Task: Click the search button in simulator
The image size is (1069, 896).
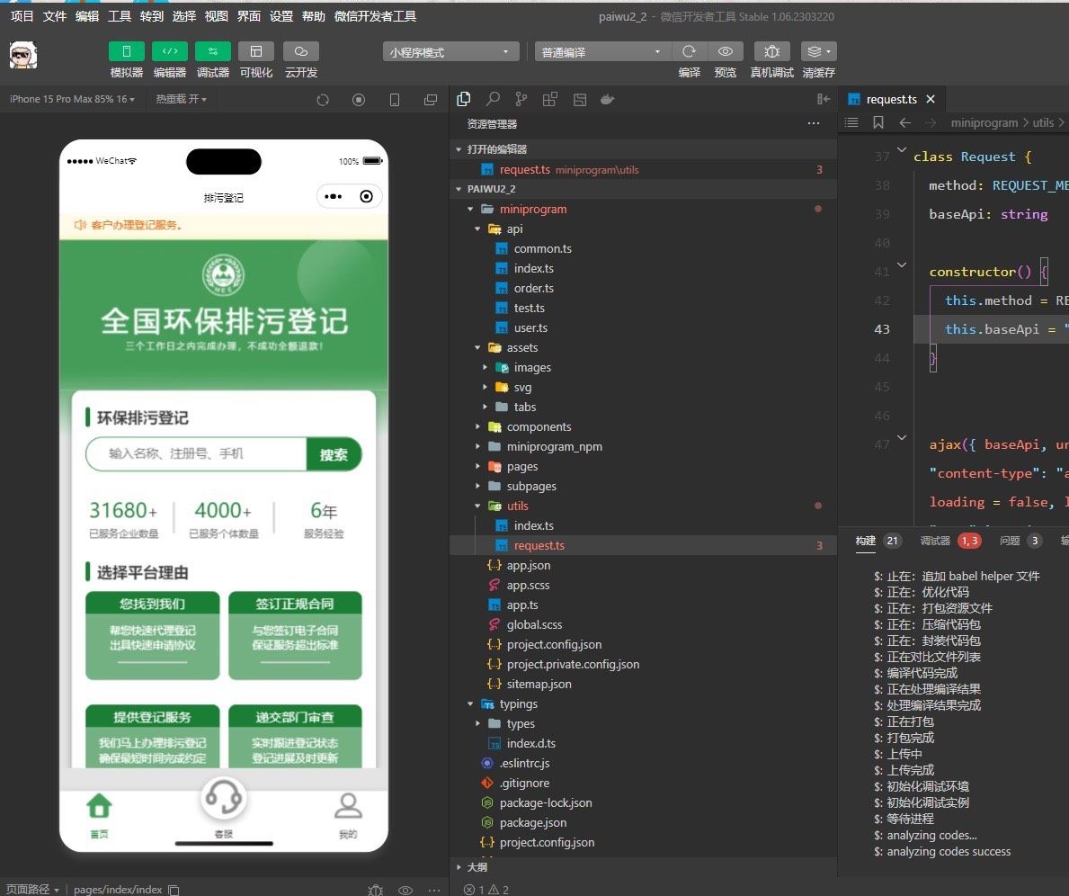Action: (x=334, y=454)
